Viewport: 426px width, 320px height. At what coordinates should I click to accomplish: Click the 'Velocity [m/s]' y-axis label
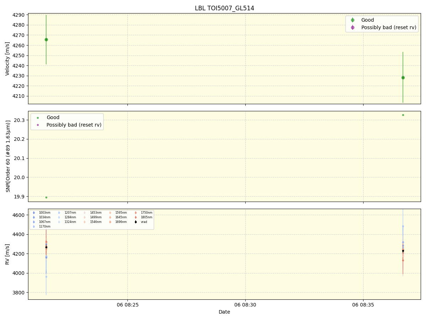pos(7,59)
